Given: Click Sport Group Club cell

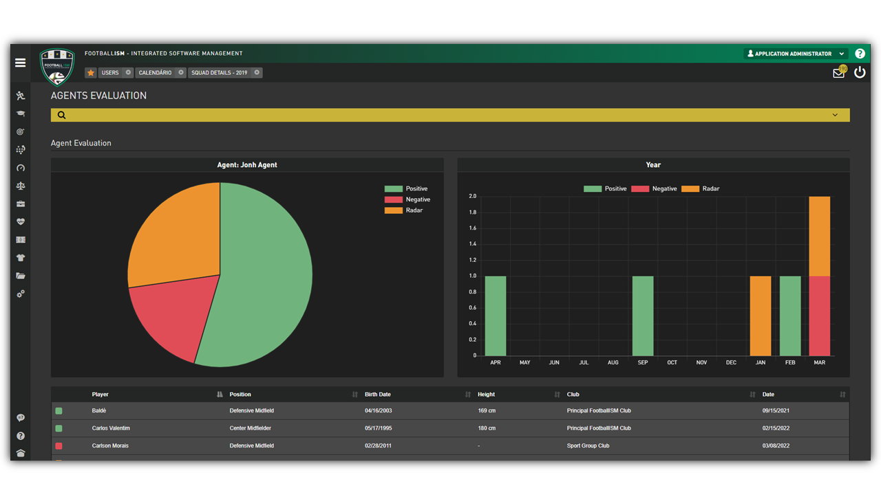Looking at the screenshot, I should [588, 445].
